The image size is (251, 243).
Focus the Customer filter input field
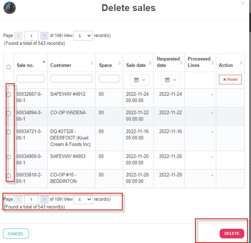click(71, 79)
